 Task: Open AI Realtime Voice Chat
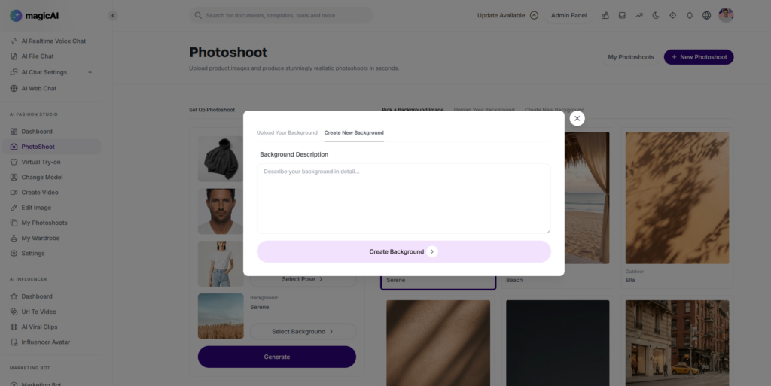[53, 41]
